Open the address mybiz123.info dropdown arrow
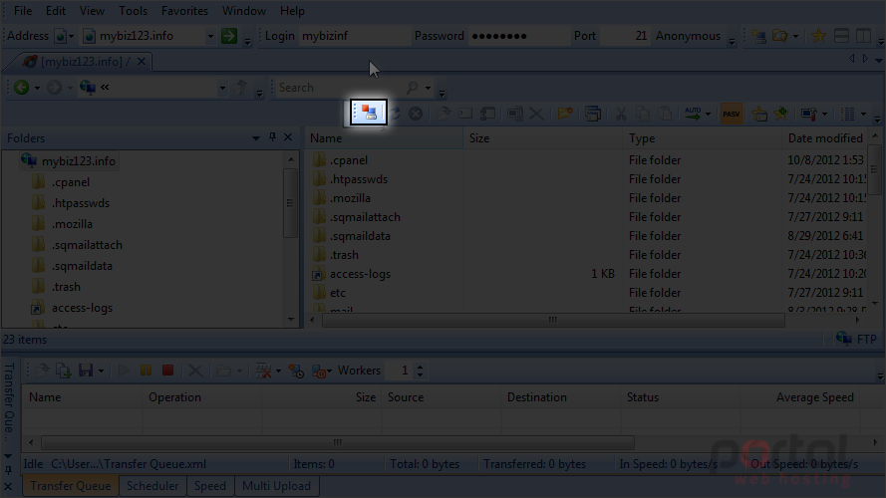Screen dimensions: 886x498 coord(210,36)
